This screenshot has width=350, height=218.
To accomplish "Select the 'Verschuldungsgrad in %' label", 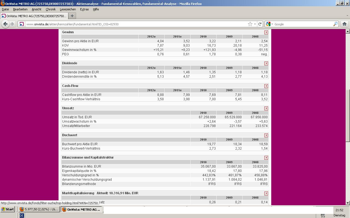I will tap(80, 175).
